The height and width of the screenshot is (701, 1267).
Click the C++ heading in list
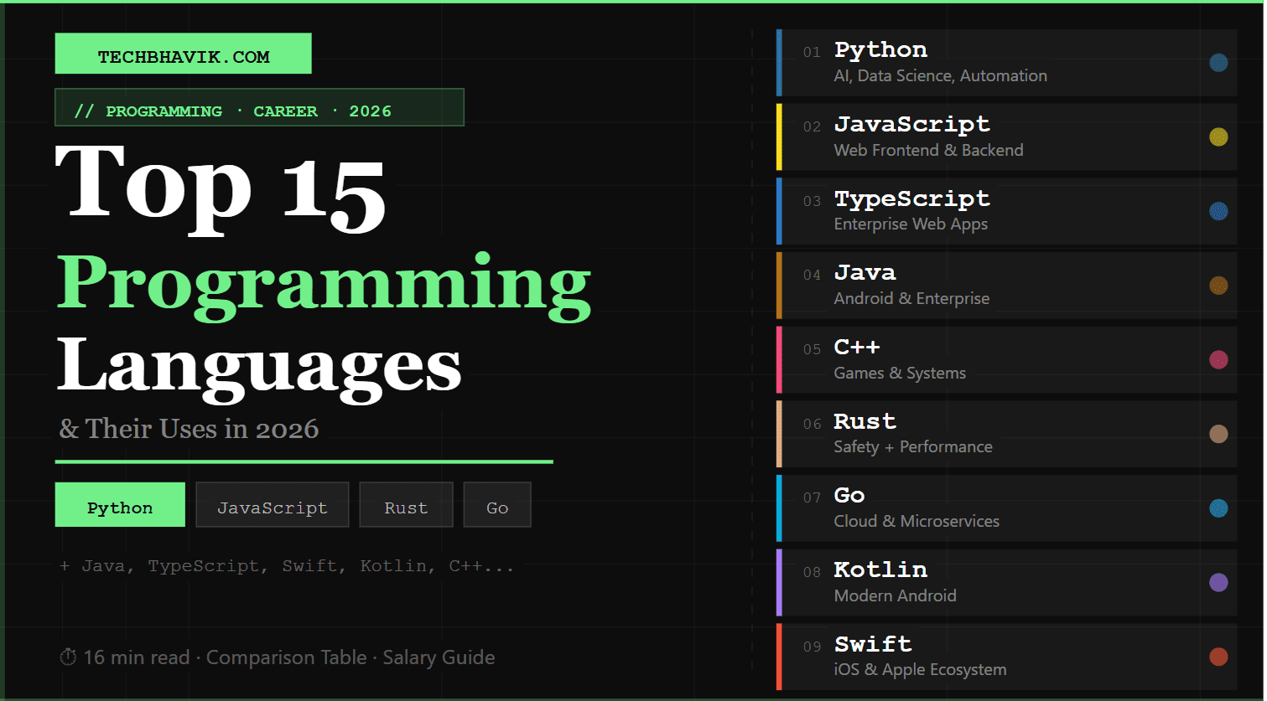pos(857,347)
